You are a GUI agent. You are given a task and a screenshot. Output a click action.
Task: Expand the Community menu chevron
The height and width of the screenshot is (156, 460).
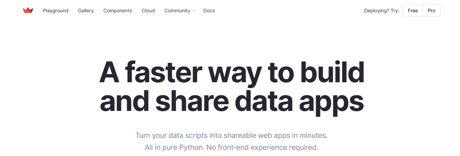(x=194, y=11)
